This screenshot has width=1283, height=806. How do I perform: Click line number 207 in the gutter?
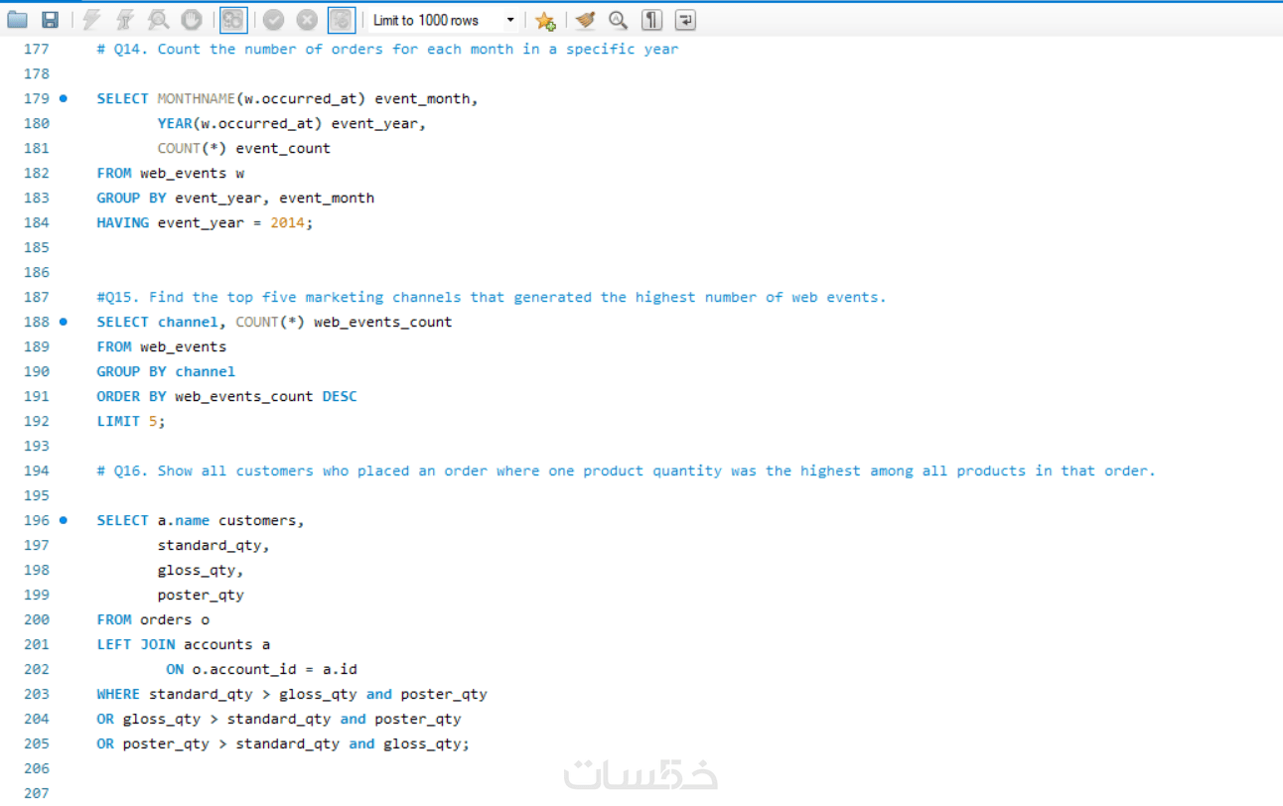(x=36, y=793)
